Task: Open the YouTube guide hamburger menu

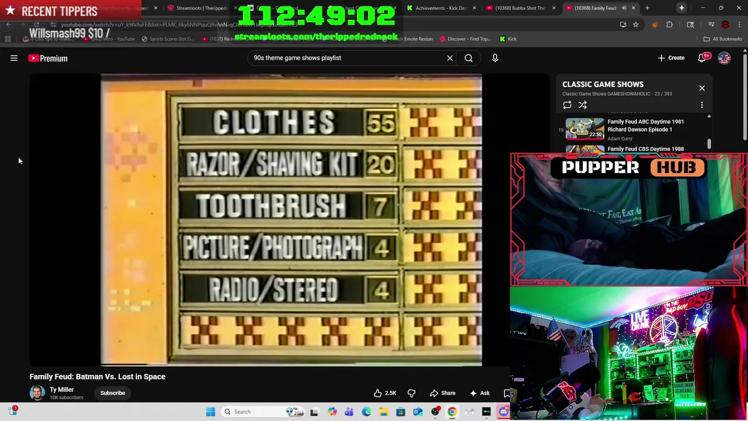Action: coord(14,58)
